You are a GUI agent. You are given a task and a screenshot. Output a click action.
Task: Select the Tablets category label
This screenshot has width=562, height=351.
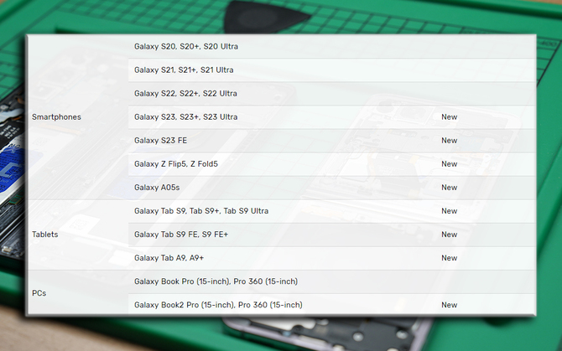[44, 235]
